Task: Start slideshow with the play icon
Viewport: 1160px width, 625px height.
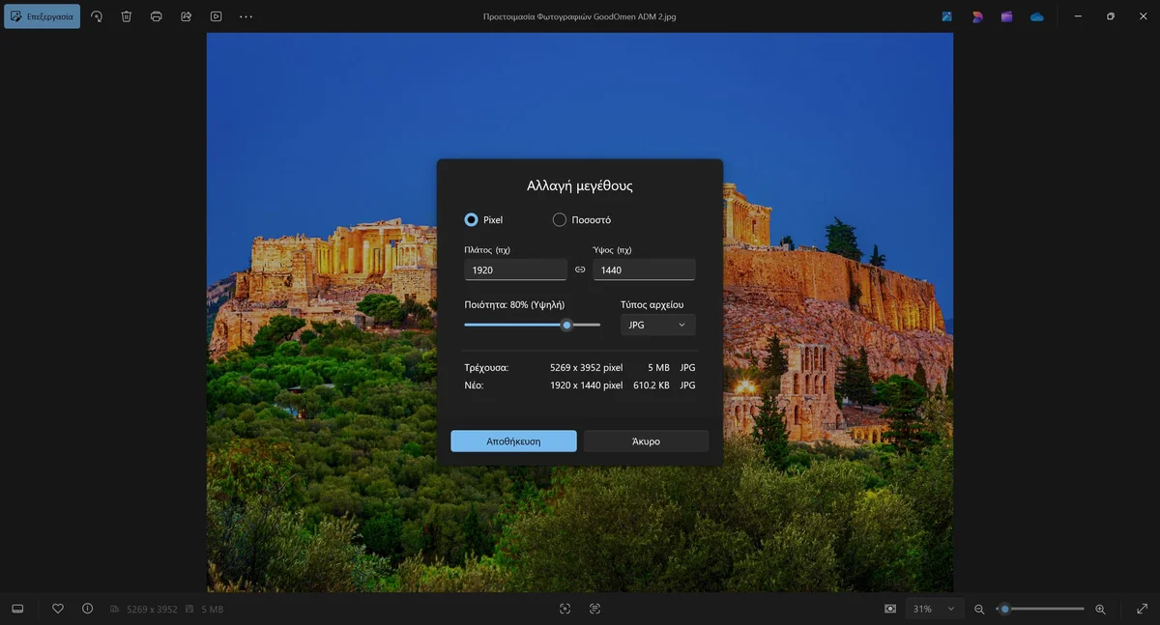Action: 217,16
